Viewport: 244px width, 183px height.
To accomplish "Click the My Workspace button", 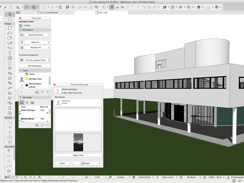I will (x=35, y=66).
